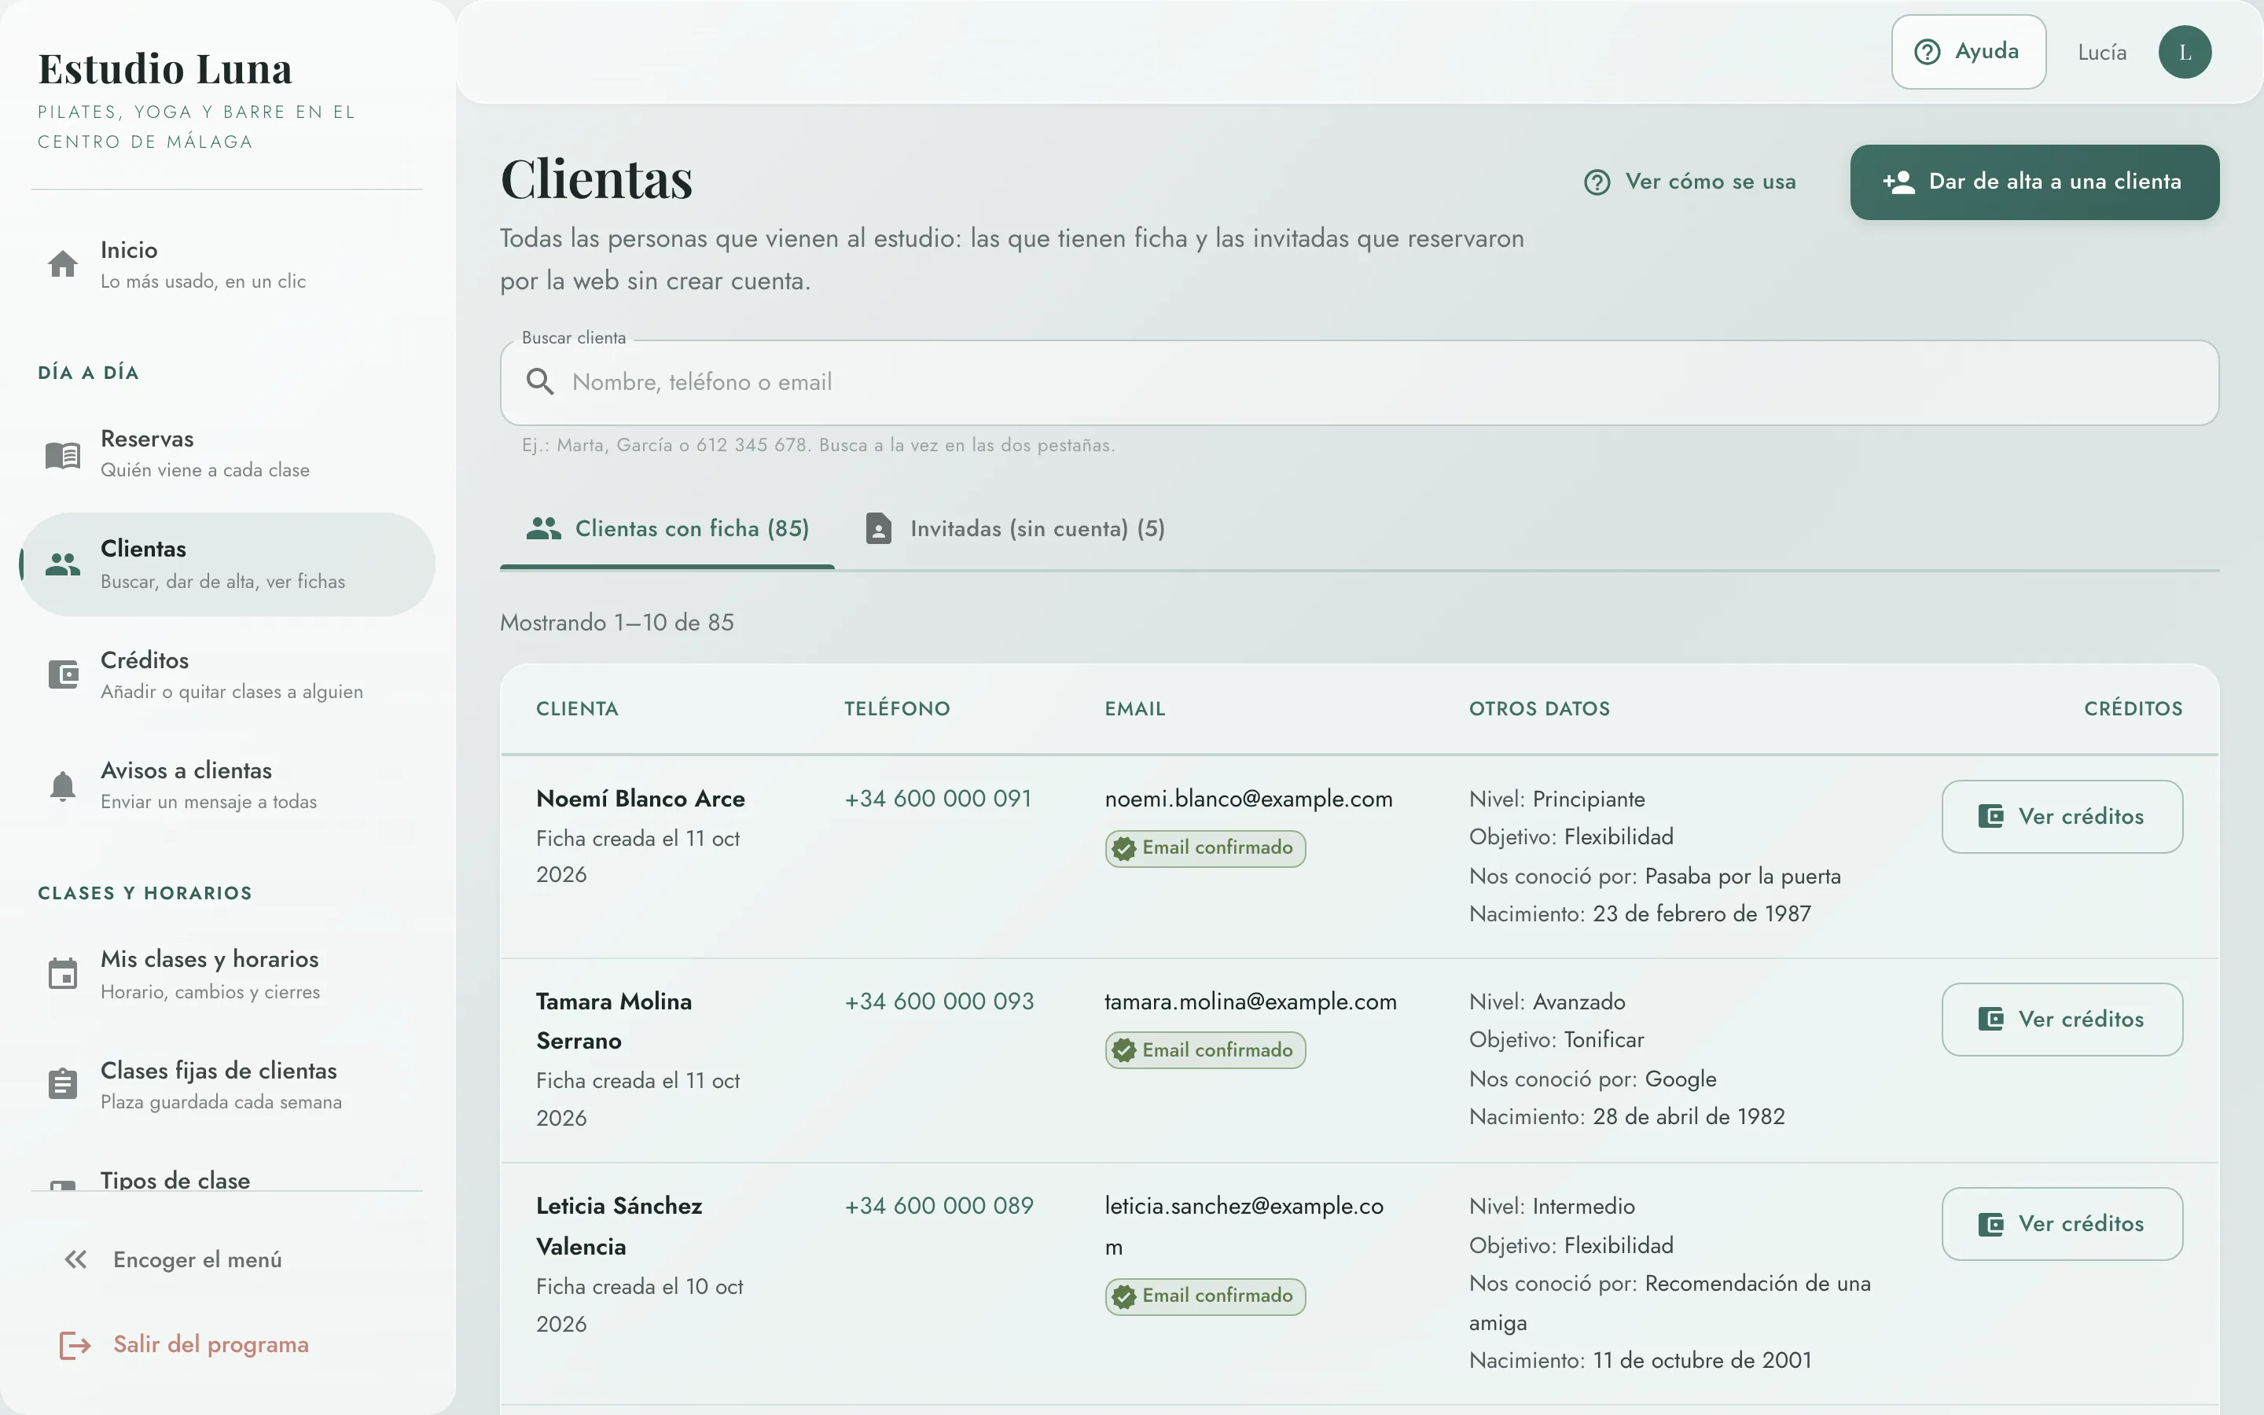Click the OTROS DATOS column header
Screen dimensions: 2264x1415
point(1539,708)
